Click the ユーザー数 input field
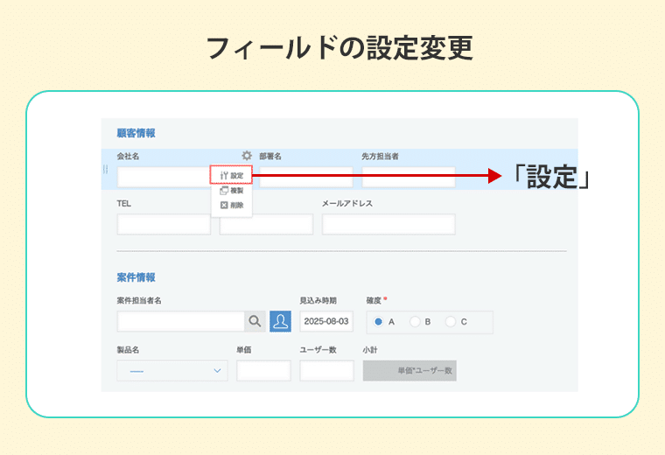Viewport: 665px width, 455px height. pyautogui.click(x=327, y=371)
